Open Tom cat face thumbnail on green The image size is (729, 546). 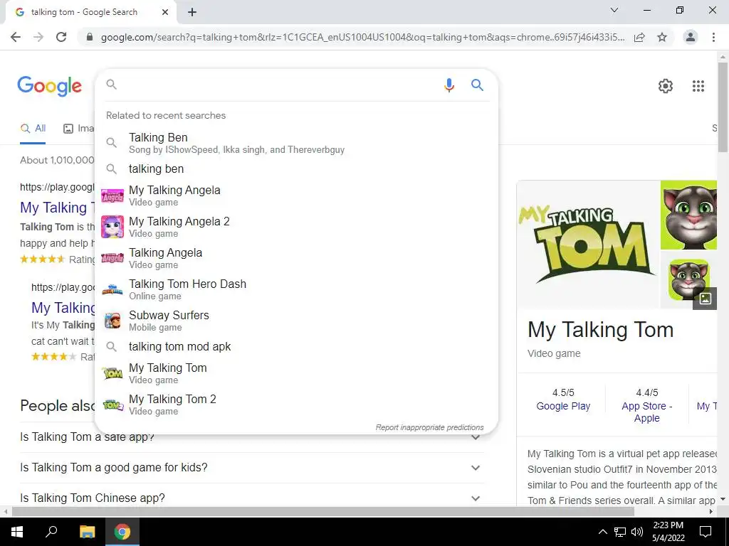coord(688,215)
